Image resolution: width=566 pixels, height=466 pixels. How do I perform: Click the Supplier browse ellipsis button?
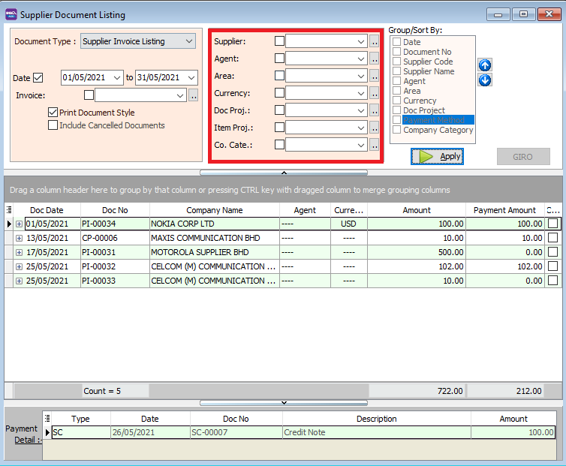[375, 41]
